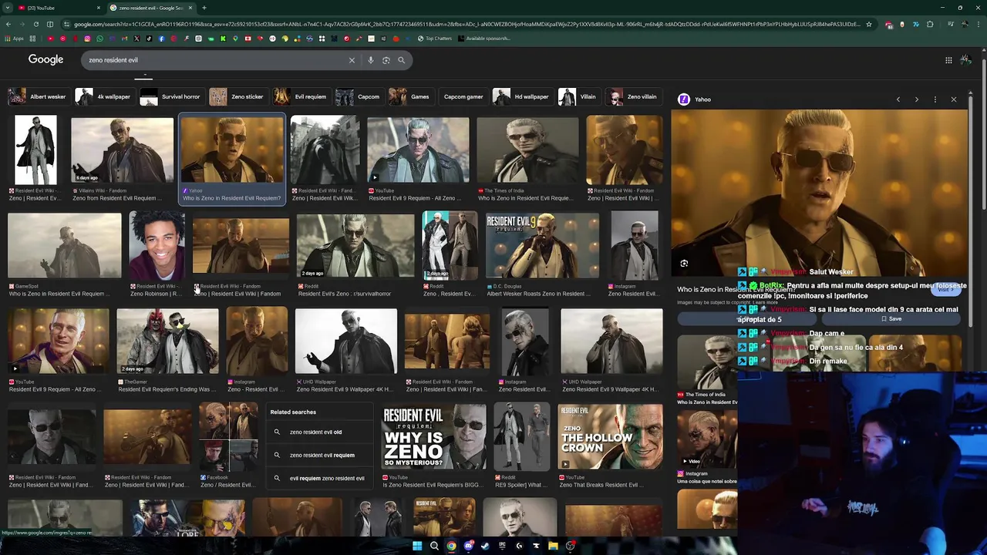Open the tab search dropdown arrow
The image size is (987, 555).
[x=8, y=8]
